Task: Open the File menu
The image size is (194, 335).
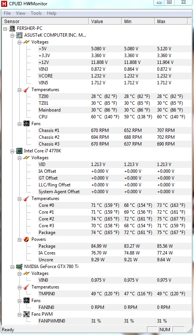Action: [7, 13]
